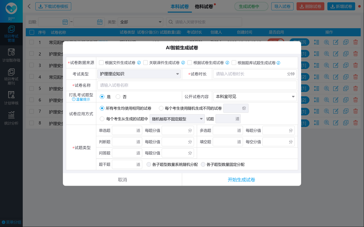Switch to the 本科试卷 tab
The image size is (364, 227).
(180, 7)
